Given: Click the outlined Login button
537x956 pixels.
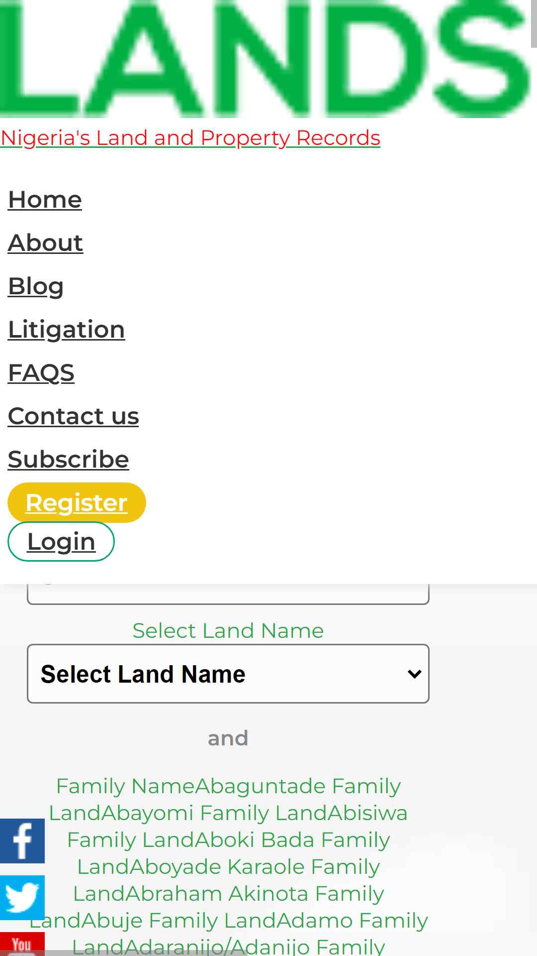Looking at the screenshot, I should (x=61, y=541).
